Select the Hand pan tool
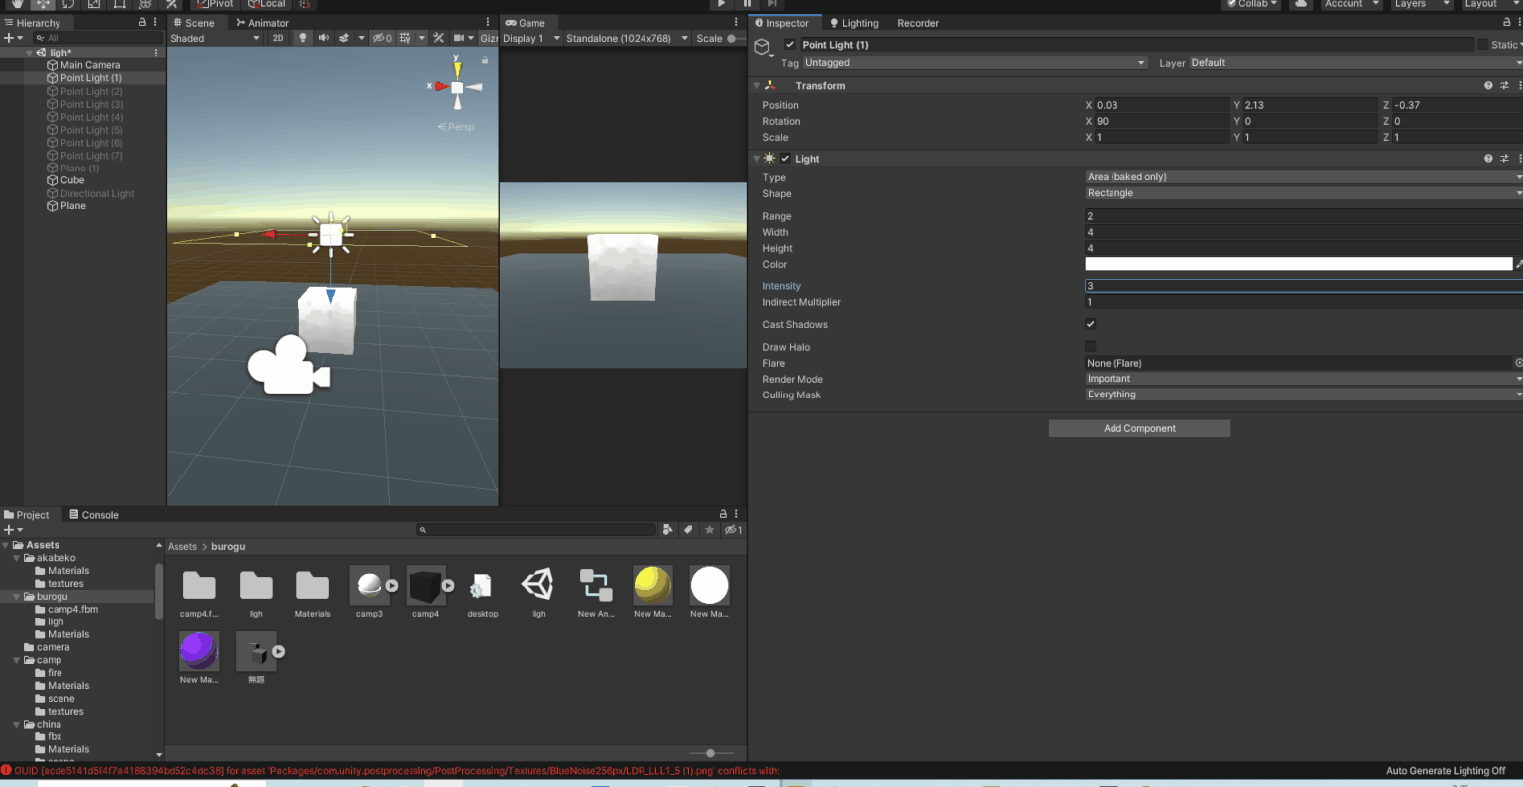The width and height of the screenshot is (1523, 787). tap(17, 5)
